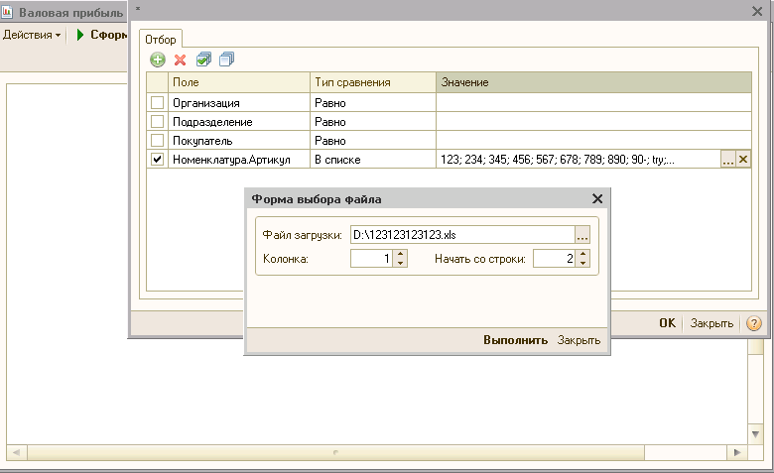Close the Форма выбора файла dialog
This screenshot has width=774, height=473.
click(597, 199)
